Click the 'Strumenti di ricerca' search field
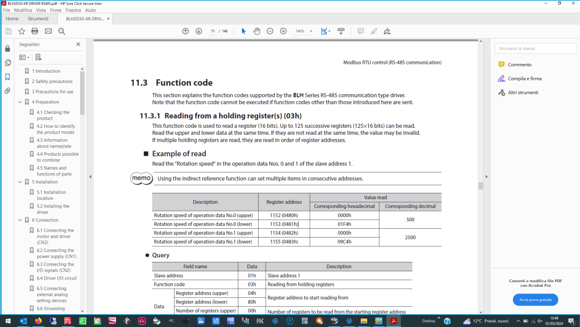The width and height of the screenshot is (580, 327). coord(535,49)
